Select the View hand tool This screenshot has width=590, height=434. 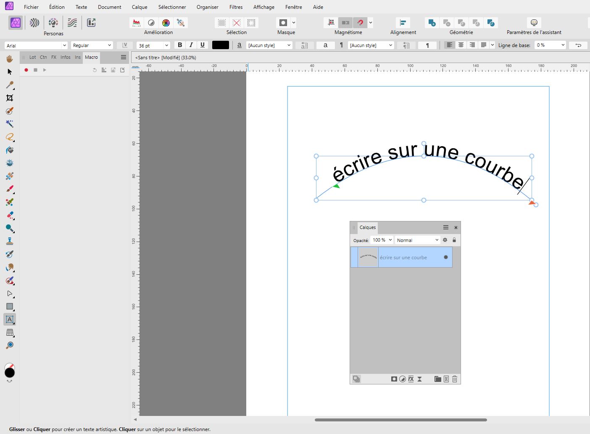[10, 59]
